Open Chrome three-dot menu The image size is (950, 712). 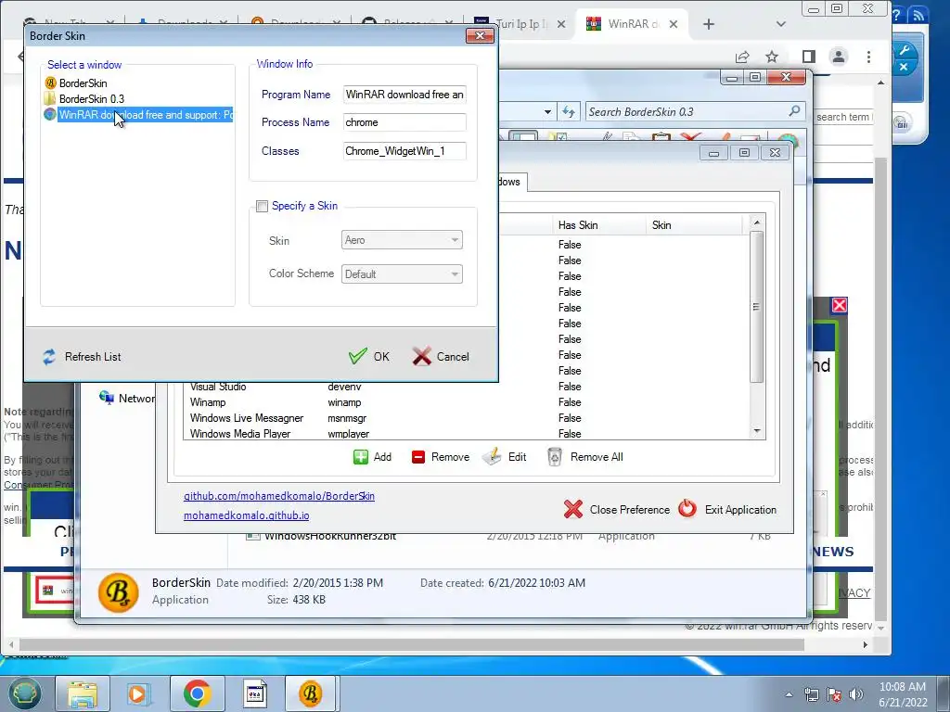point(868,57)
